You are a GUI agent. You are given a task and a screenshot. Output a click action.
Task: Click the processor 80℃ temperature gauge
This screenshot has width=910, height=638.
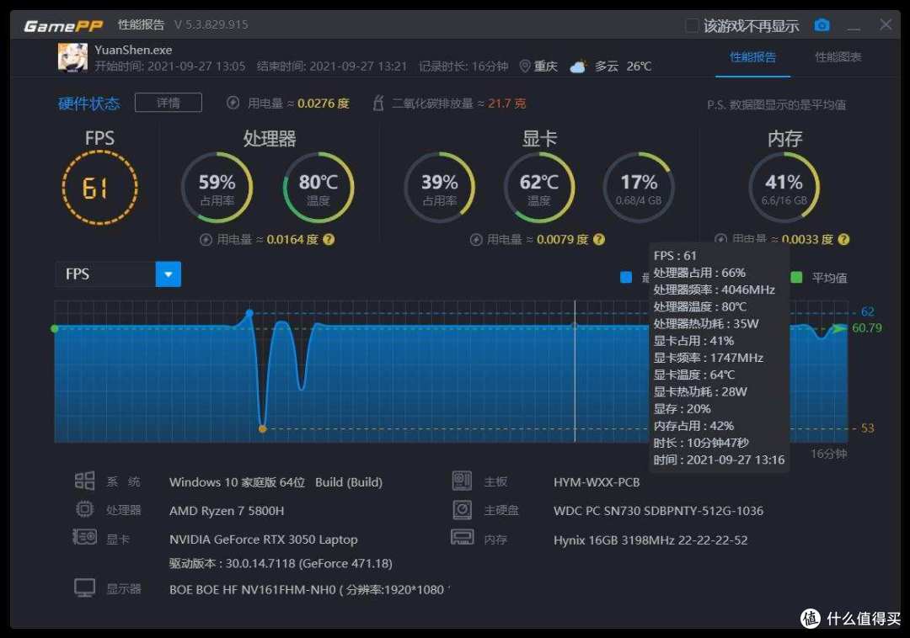click(318, 187)
